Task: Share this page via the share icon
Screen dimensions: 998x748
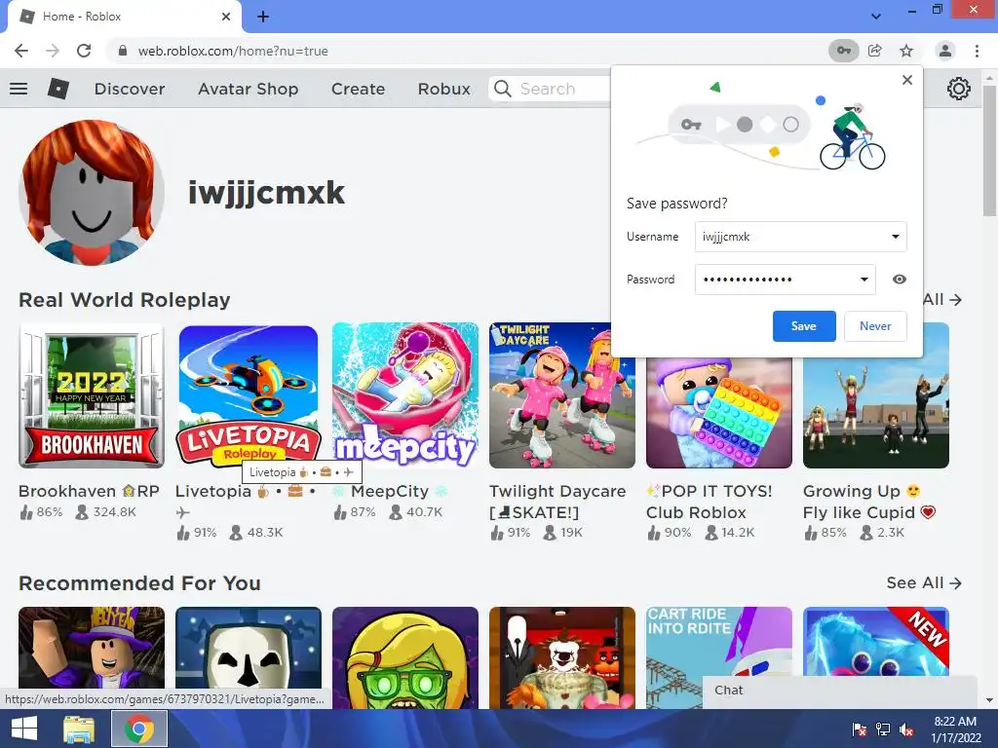Action: [875, 51]
